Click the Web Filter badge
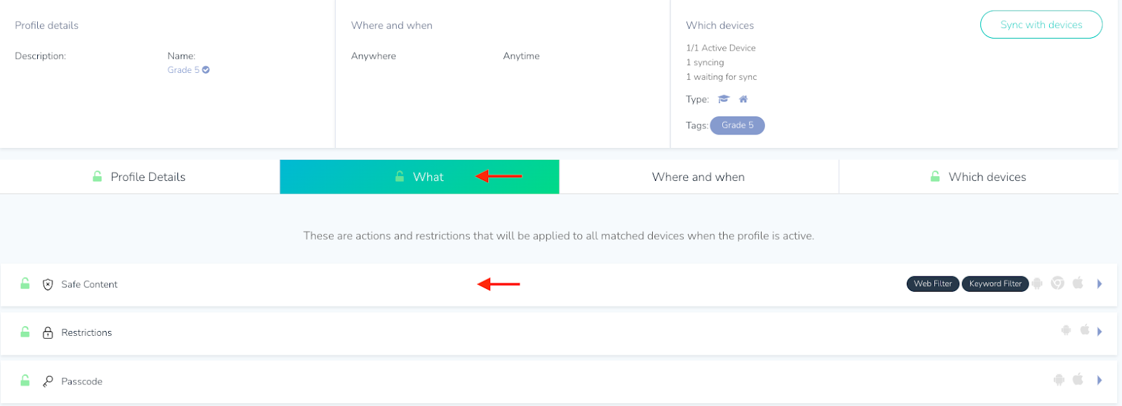Viewport: 1122px width, 406px height. click(933, 284)
